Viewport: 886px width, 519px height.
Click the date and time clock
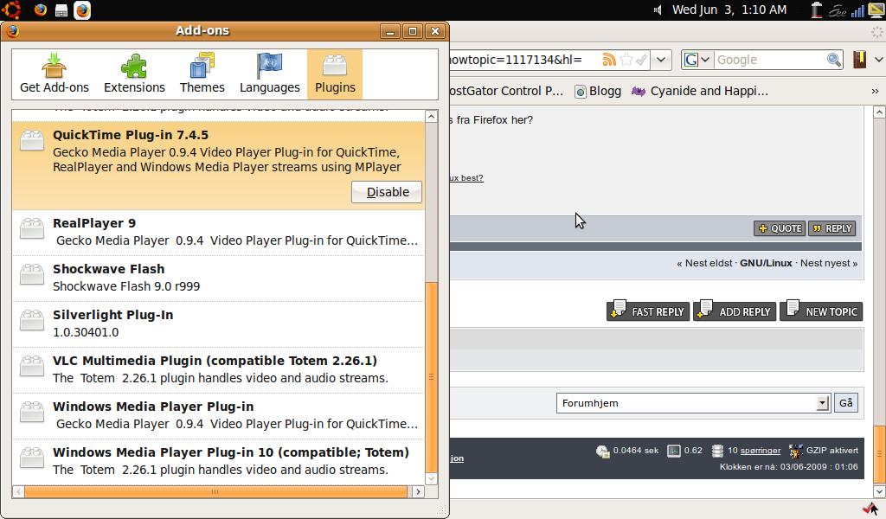click(x=729, y=10)
